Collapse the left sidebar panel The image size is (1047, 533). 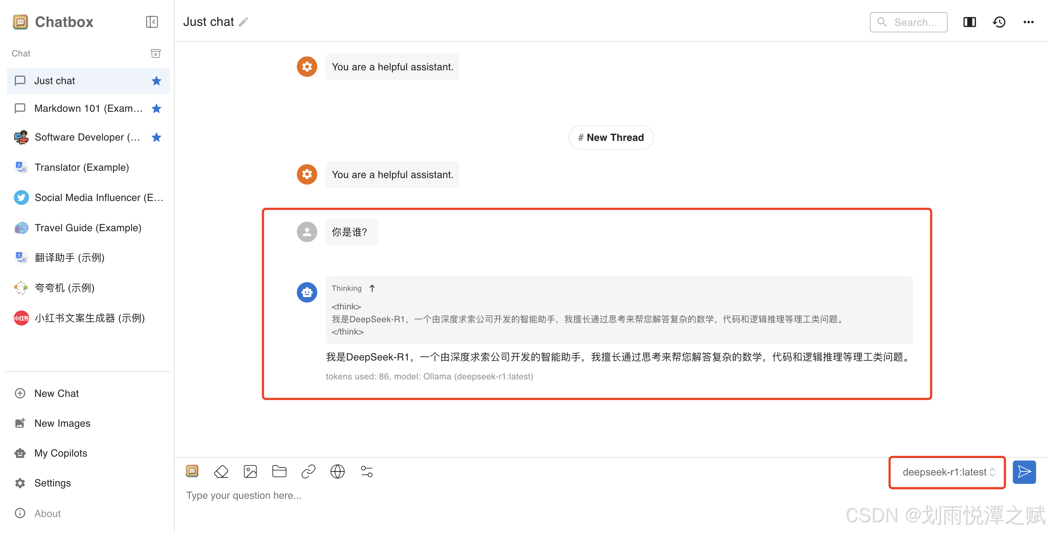pos(152,21)
